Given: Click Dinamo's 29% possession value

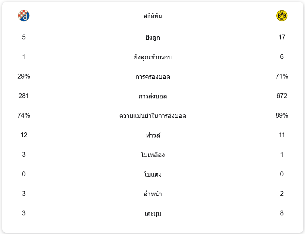Looking at the screenshot, I should tap(24, 76).
